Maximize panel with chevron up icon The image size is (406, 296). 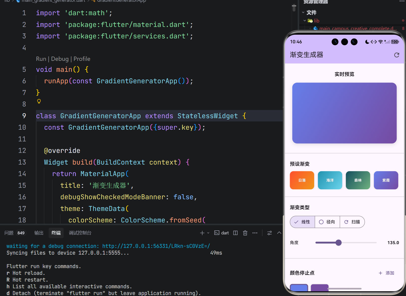(279, 233)
